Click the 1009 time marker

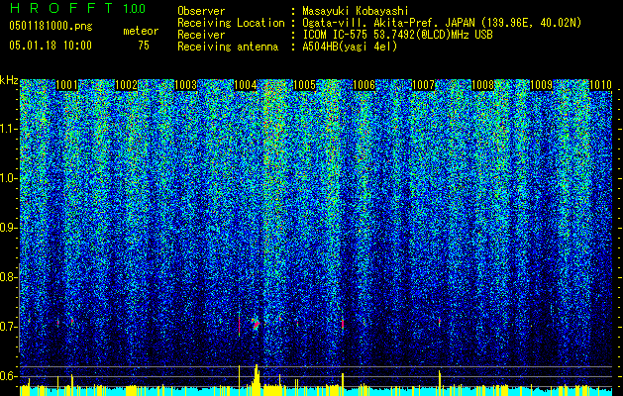[542, 85]
